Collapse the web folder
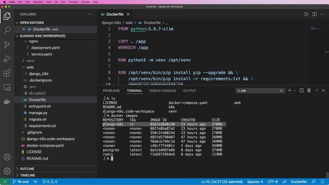The image size is (329, 185). [x=30, y=67]
